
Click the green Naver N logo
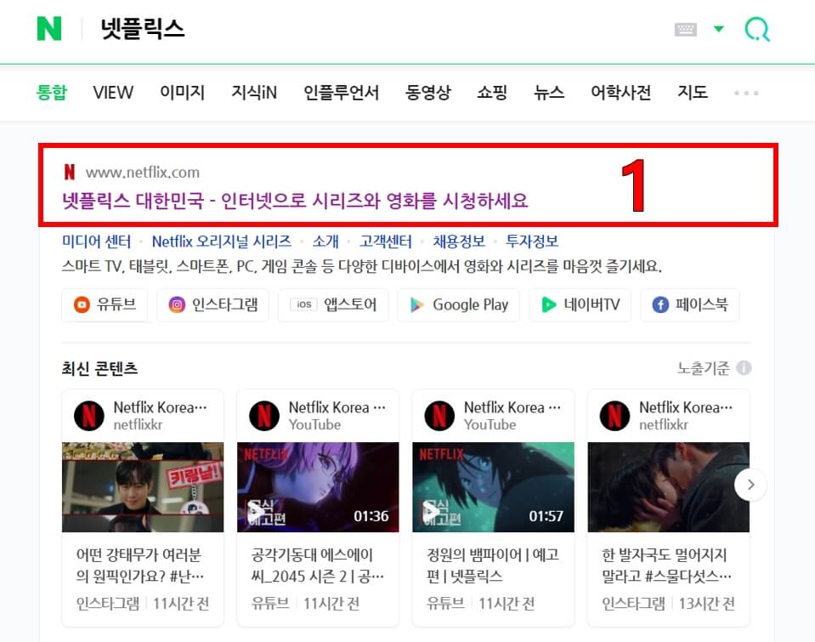(x=49, y=29)
